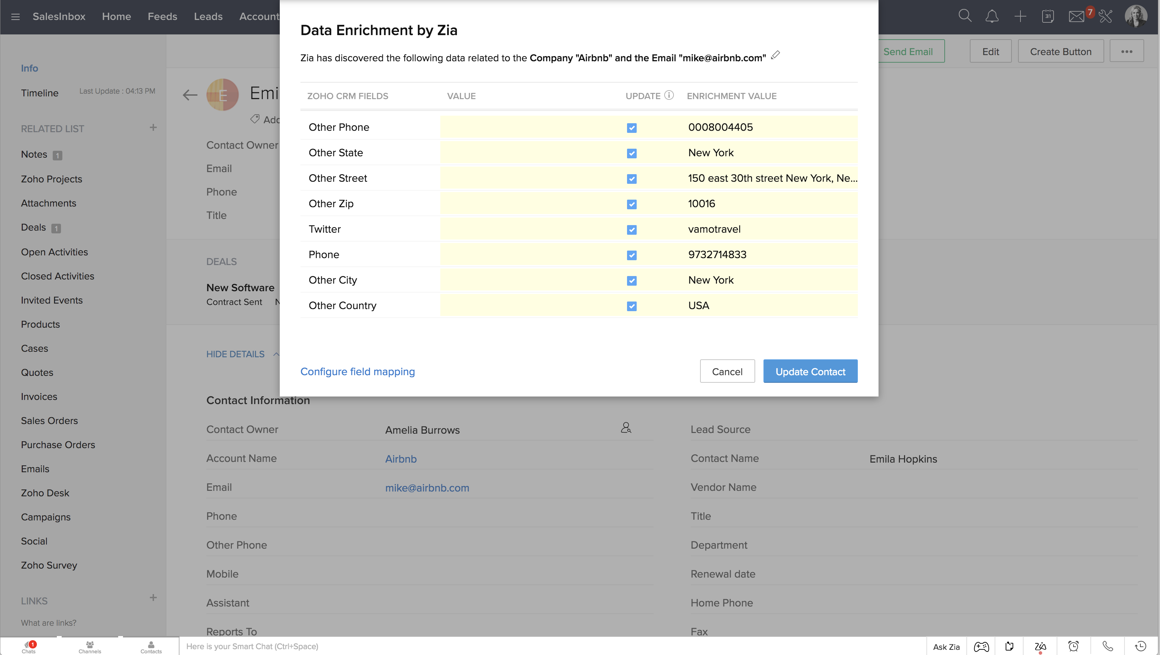Click the user profile avatar
The height and width of the screenshot is (655, 1160).
(1136, 17)
